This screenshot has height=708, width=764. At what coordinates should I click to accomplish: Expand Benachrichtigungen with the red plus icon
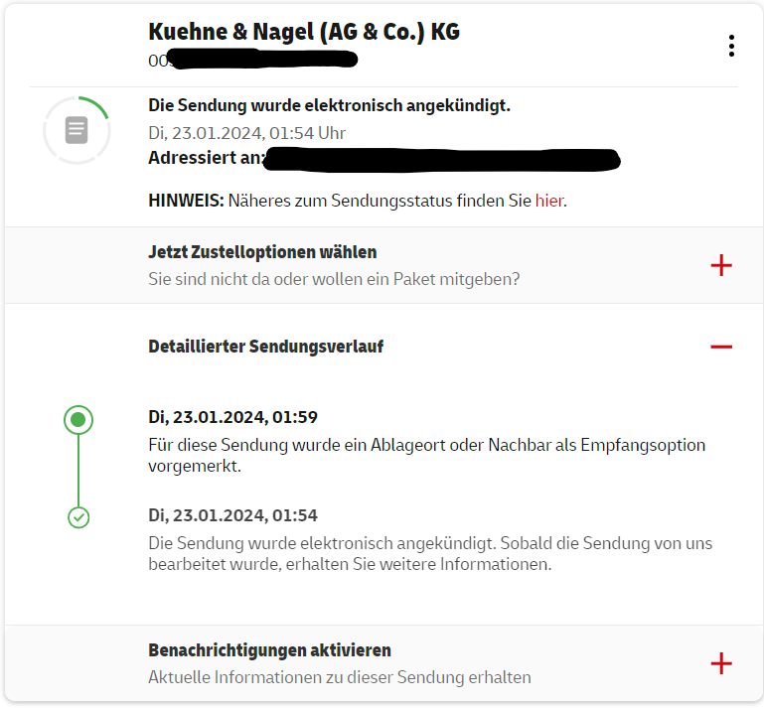coord(721,664)
